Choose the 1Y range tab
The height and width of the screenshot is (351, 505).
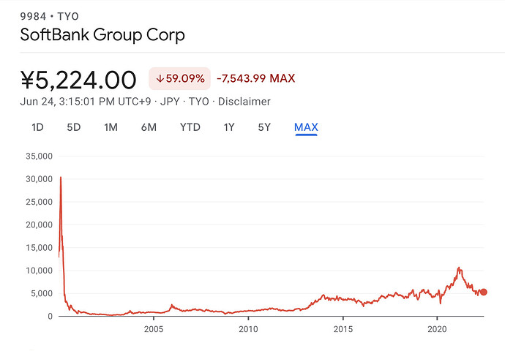[229, 127]
